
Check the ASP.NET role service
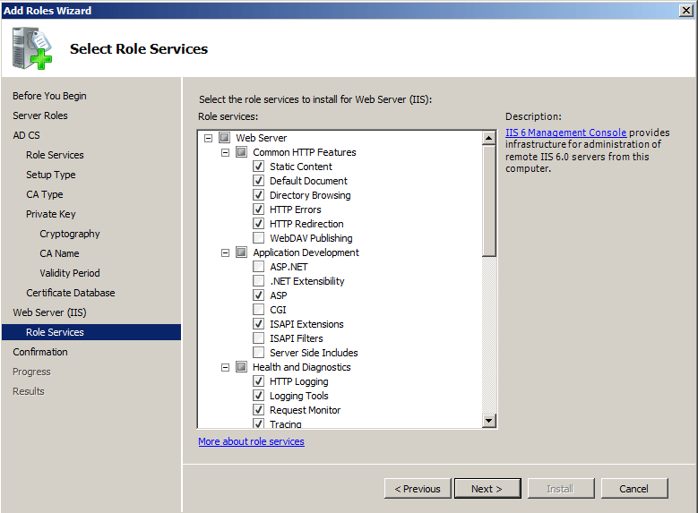(x=259, y=267)
